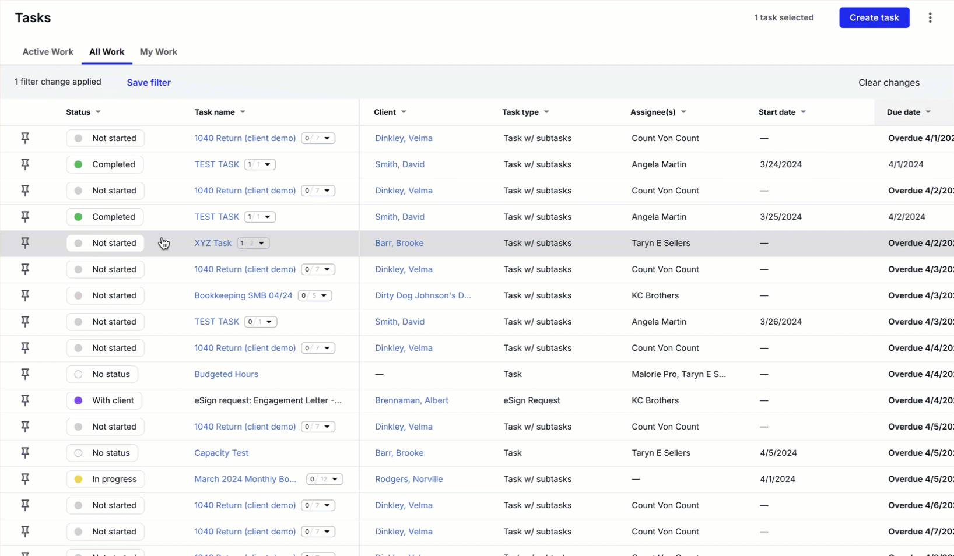The height and width of the screenshot is (556, 954).
Task: Switch to the Active Work tab
Action: (48, 52)
